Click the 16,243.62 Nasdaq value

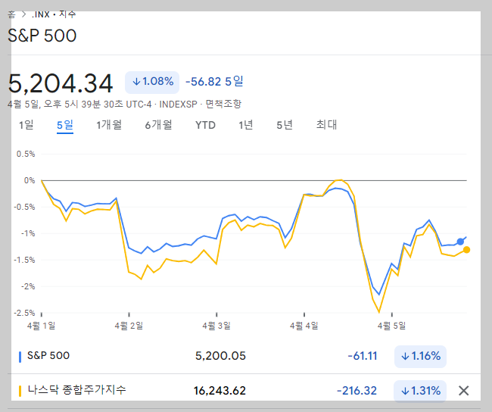(x=220, y=391)
